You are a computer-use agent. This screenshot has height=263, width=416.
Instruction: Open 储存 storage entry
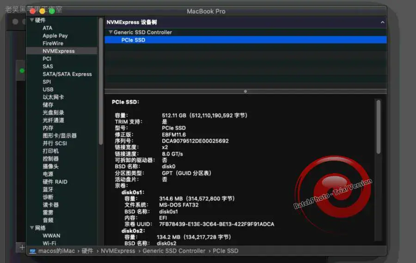(x=48, y=105)
